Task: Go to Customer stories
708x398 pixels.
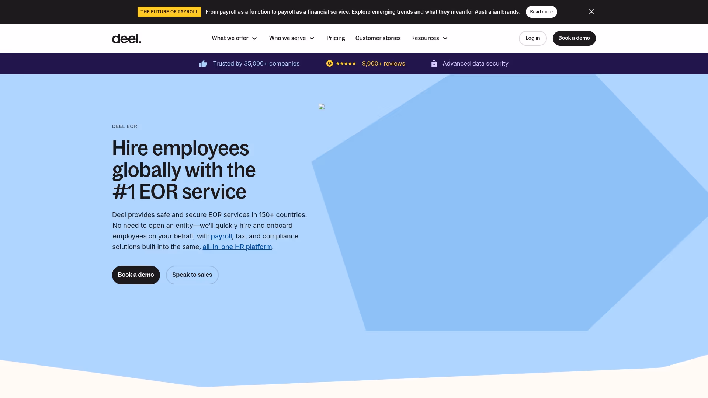Action: tap(378, 38)
